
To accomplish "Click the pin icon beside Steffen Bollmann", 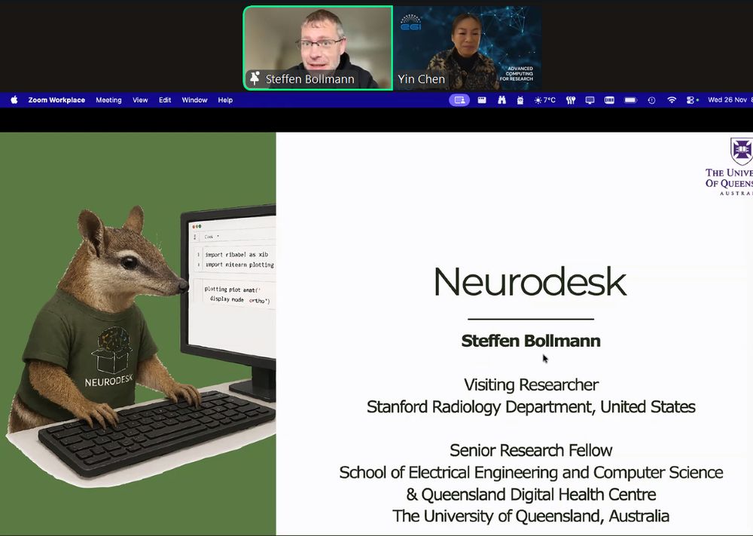I will point(255,78).
